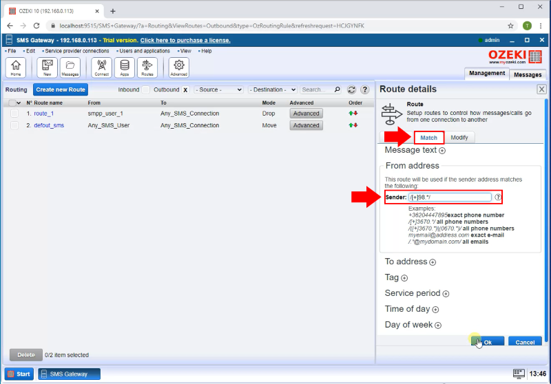This screenshot has height=384, width=551.
Task: Open the View menu
Action: 185,51
